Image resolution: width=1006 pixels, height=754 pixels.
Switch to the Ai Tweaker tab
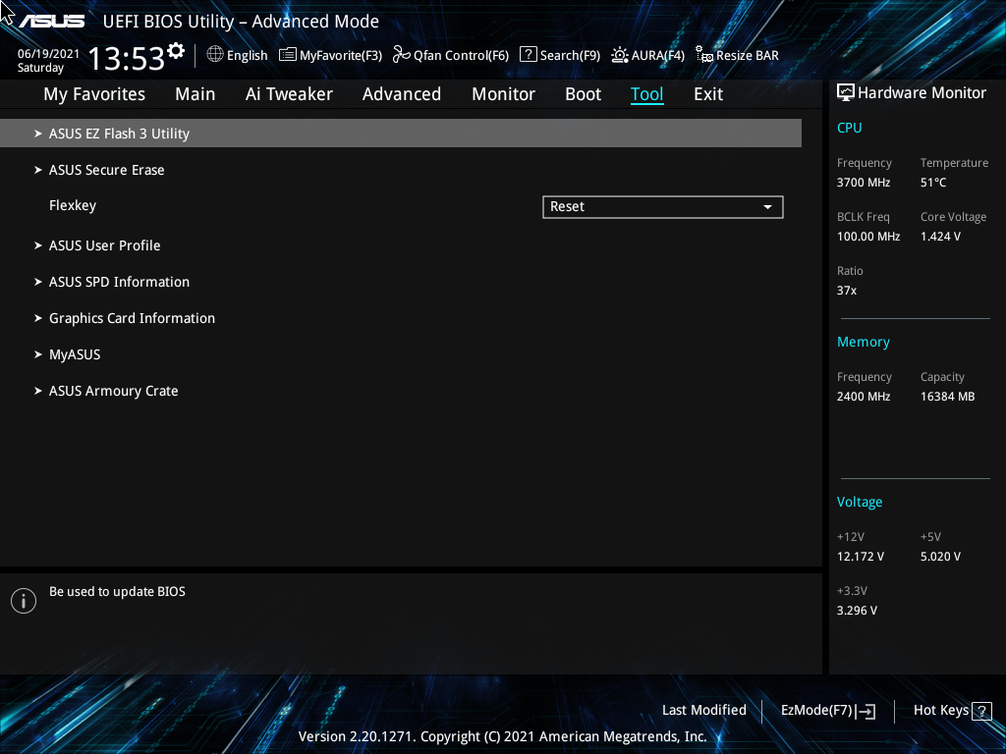[289, 93]
